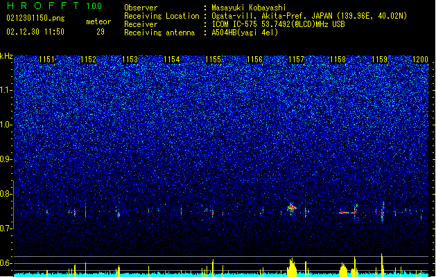Click the A504HB(yagi 4el) antenna text

coord(245,33)
